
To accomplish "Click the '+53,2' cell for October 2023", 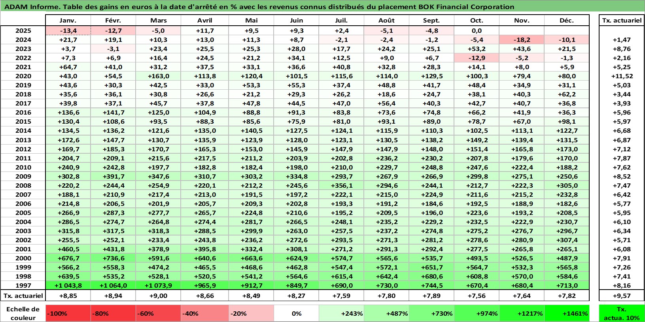I will point(477,49).
